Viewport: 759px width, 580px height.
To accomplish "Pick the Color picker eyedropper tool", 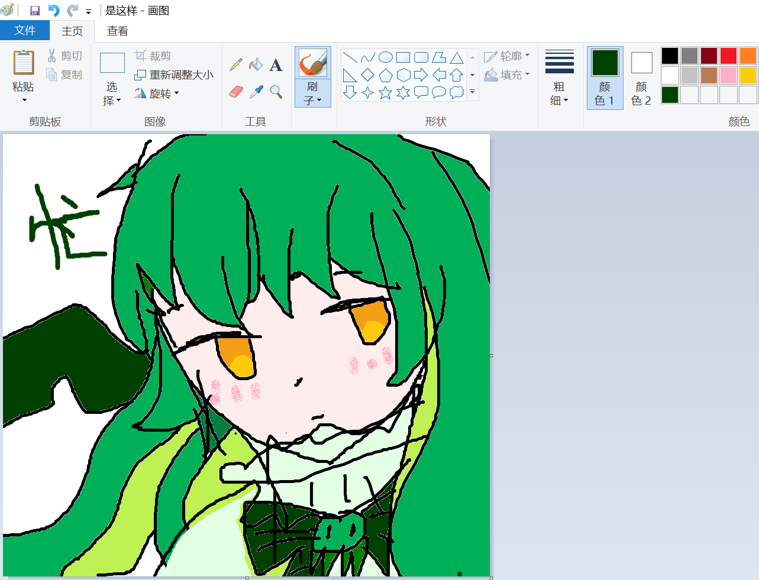I will pos(256,92).
